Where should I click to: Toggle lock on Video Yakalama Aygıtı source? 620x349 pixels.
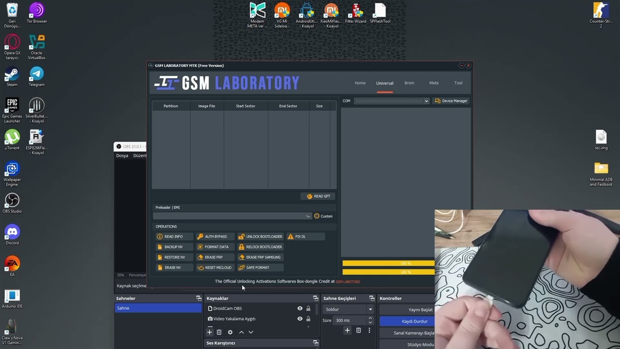tap(308, 318)
